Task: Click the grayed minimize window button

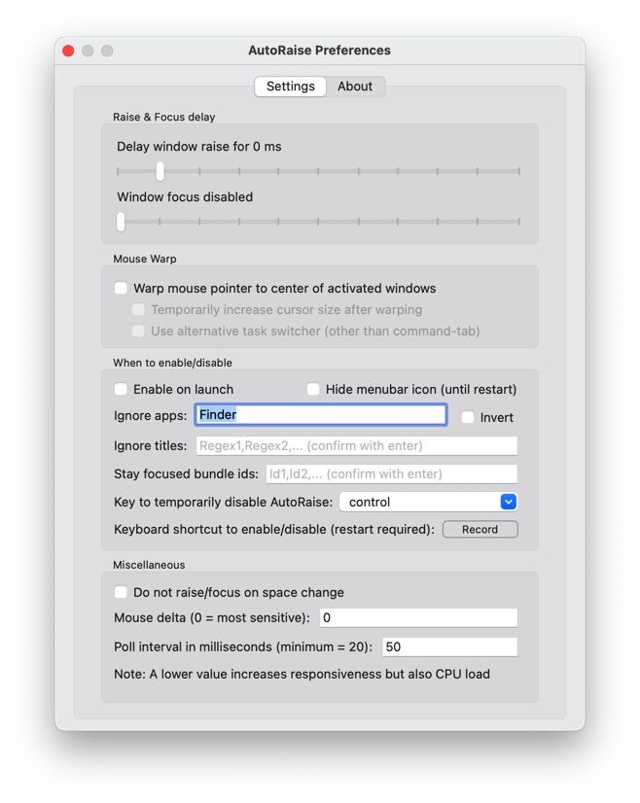Action: 88,51
